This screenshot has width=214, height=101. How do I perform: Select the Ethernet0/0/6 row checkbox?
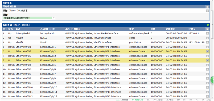(207, 69)
